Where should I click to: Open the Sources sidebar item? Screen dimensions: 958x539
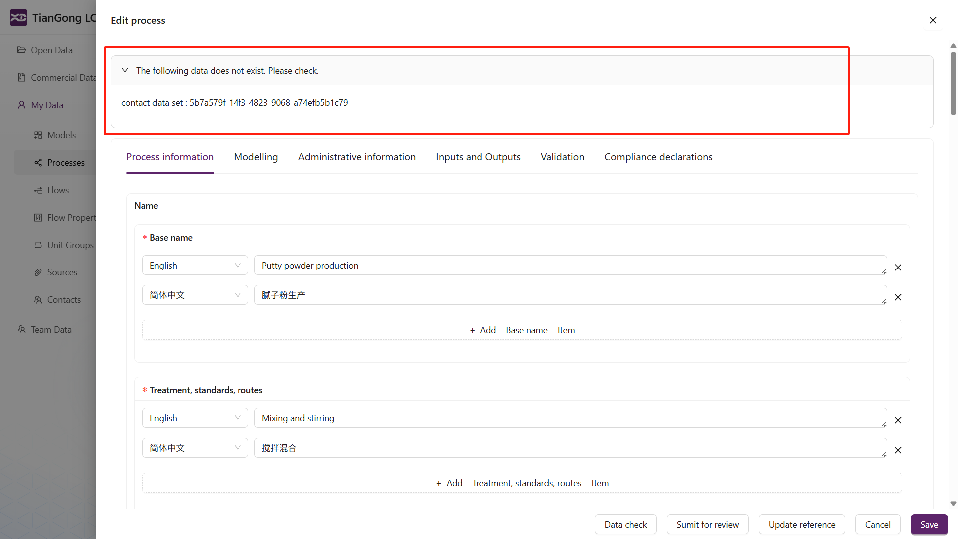click(62, 272)
